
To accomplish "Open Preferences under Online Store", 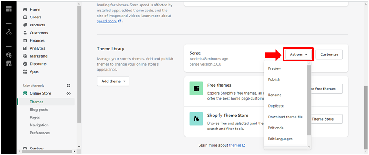I will [40, 133].
